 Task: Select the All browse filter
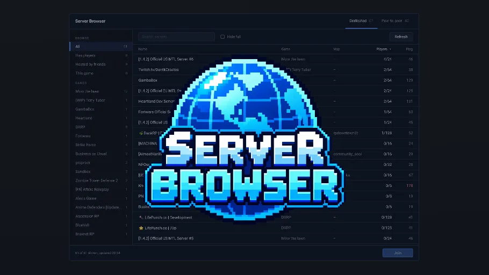click(101, 46)
